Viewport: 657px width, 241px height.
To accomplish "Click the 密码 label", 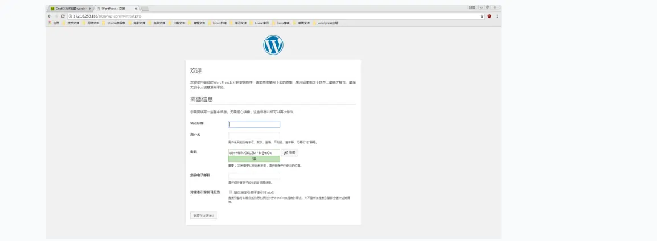I will tap(193, 151).
